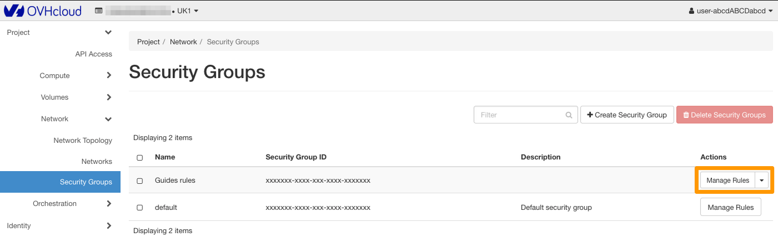Click the OVHcloud logo
Screen dimensions: 778x237
coord(42,11)
